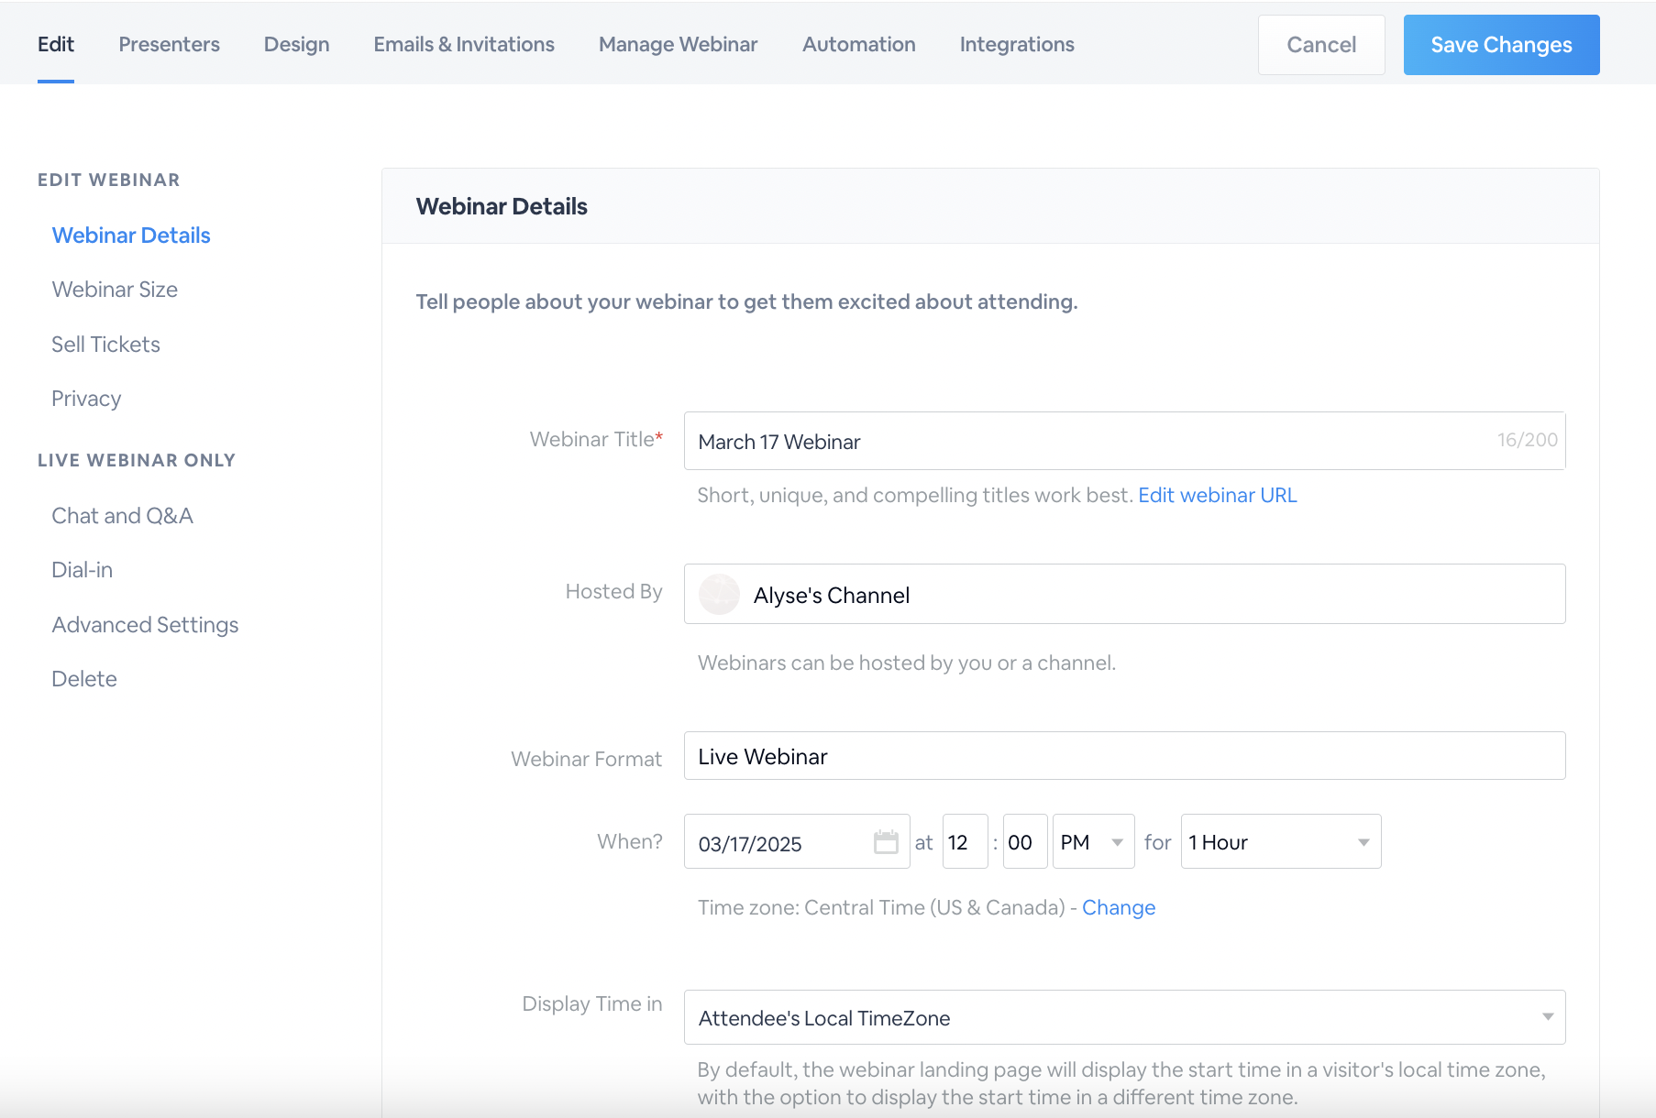Click "Change" to adjust the time zone
Image resolution: width=1656 pixels, height=1118 pixels.
pos(1119,907)
